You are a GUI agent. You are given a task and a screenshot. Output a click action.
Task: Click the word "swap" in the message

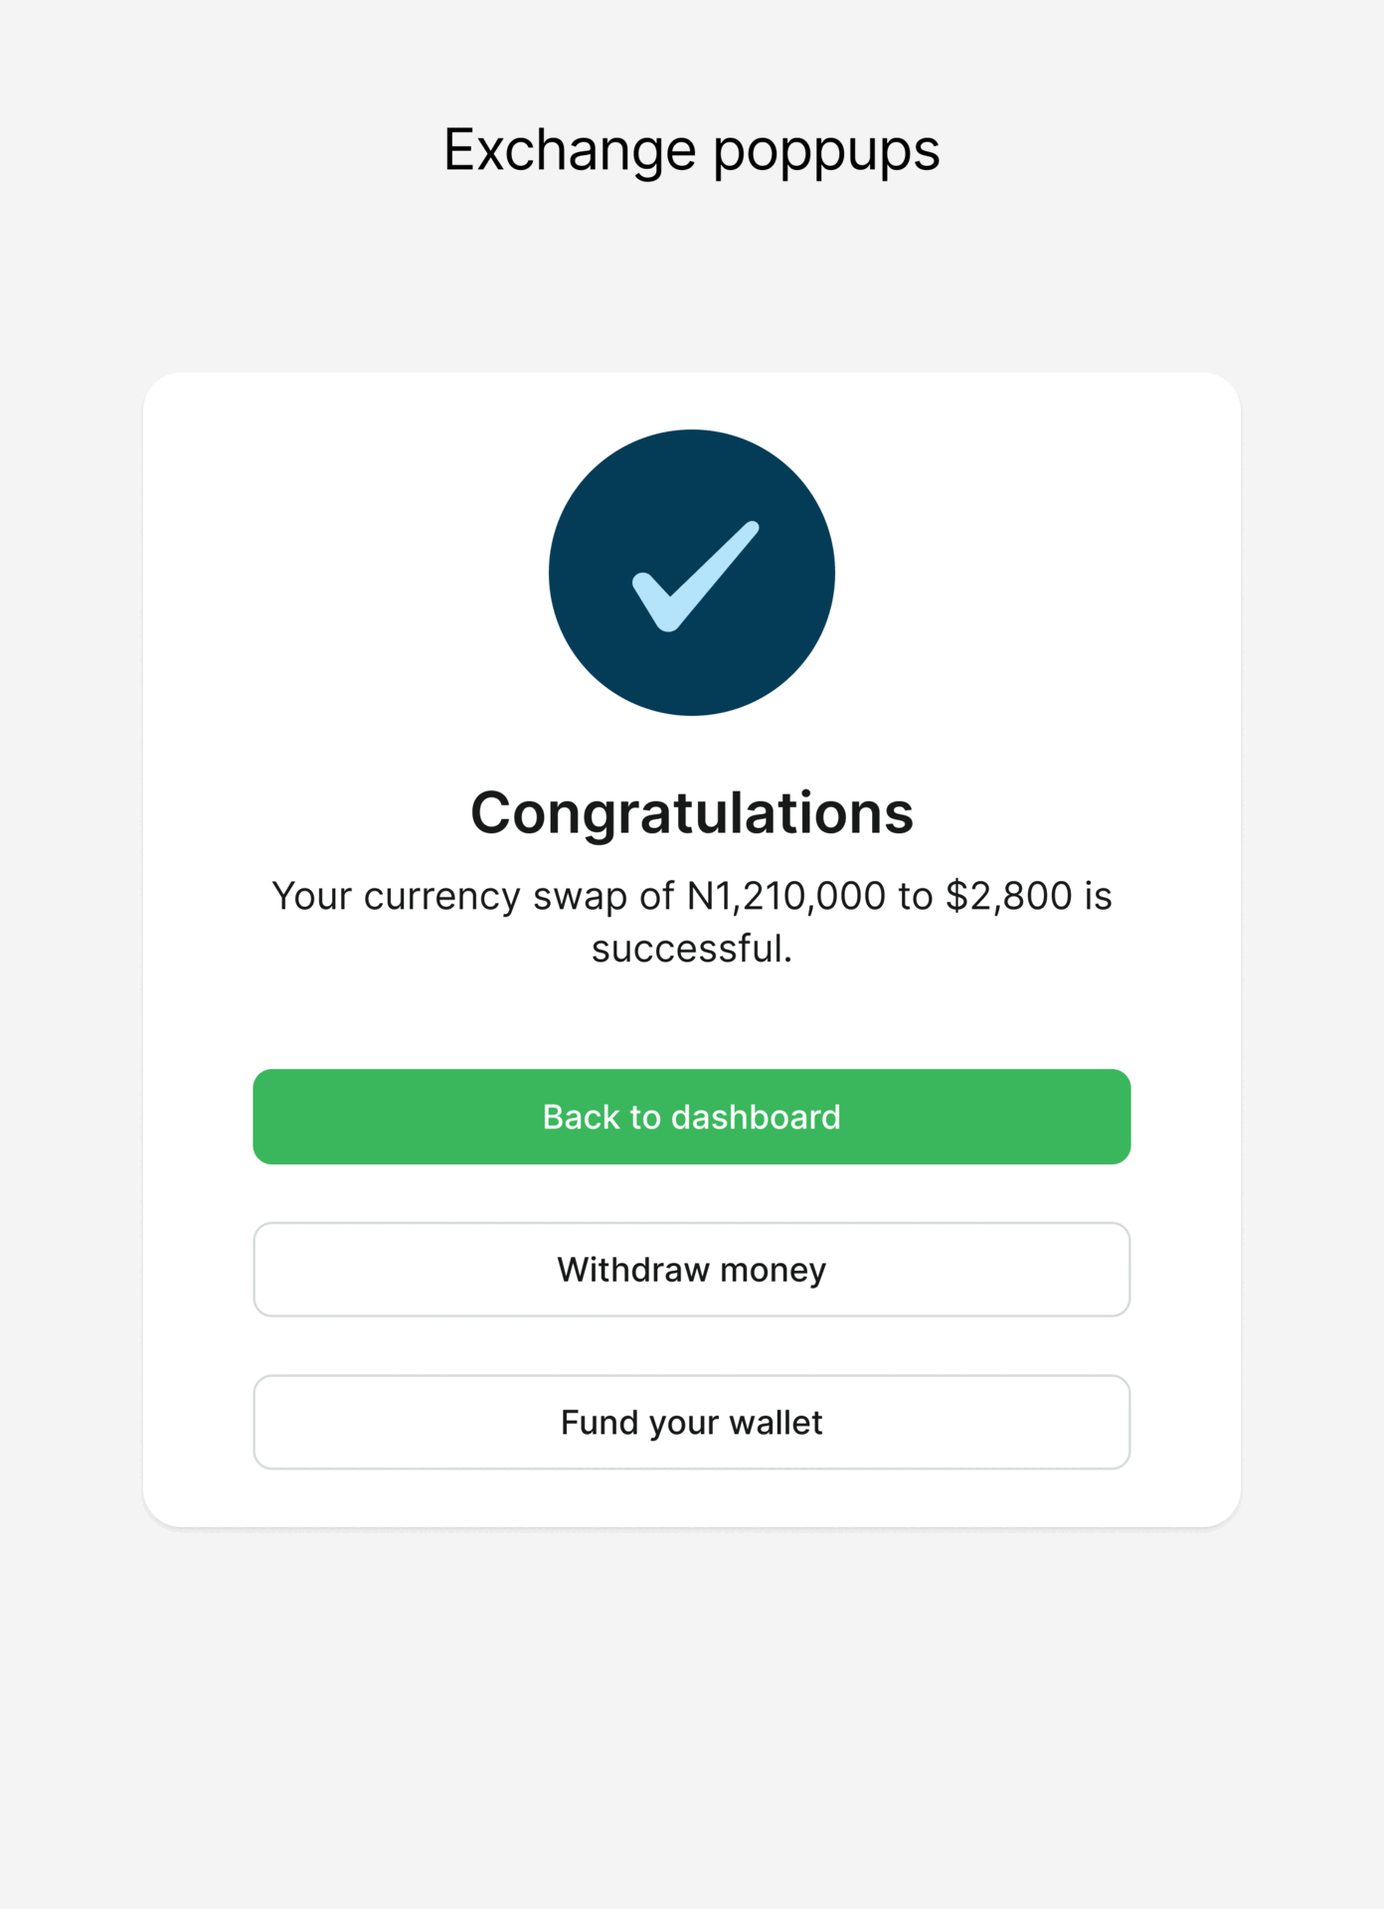pyautogui.click(x=580, y=896)
